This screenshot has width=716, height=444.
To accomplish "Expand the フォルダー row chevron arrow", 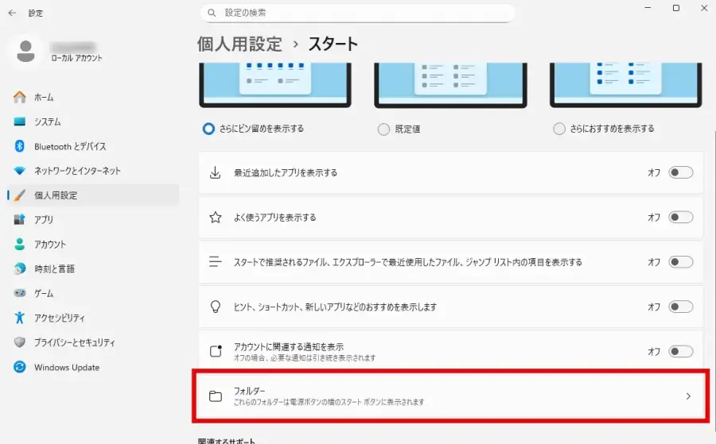I will pyautogui.click(x=688, y=396).
